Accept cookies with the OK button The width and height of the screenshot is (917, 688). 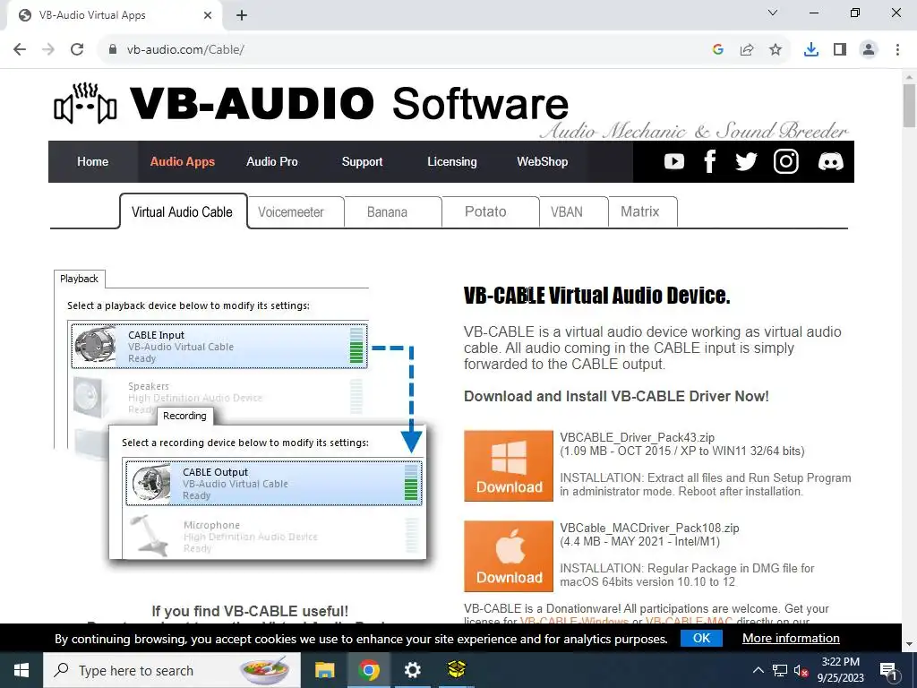pyautogui.click(x=701, y=638)
